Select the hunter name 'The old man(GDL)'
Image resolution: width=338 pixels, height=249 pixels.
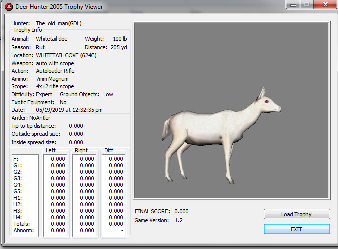click(59, 23)
